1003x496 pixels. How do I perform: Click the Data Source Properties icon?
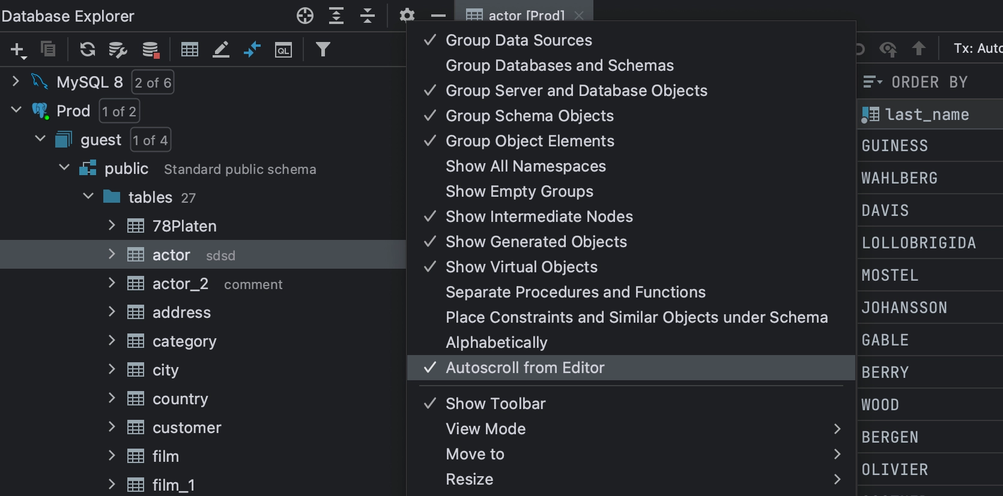pos(118,50)
